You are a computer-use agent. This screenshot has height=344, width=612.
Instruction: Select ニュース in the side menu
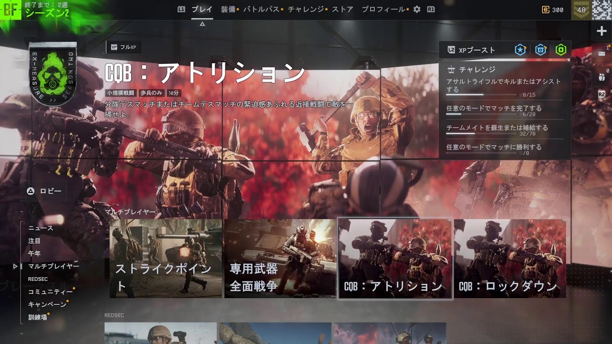pos(41,228)
